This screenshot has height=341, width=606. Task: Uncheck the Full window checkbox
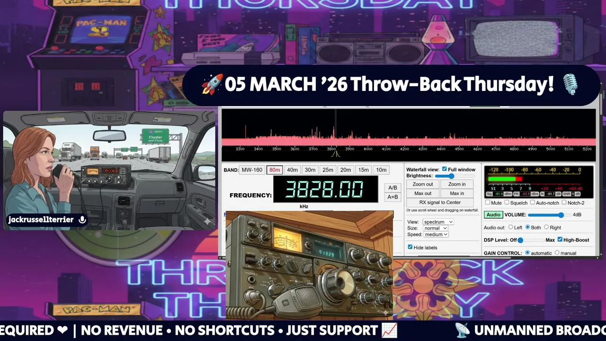point(444,169)
